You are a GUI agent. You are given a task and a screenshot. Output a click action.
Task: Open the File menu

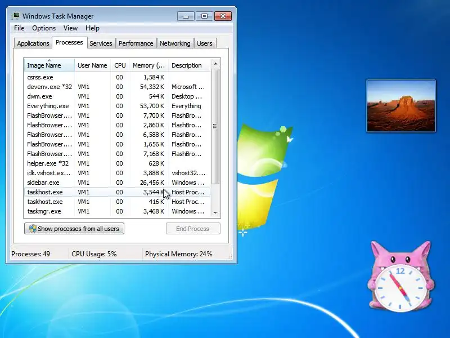19,28
